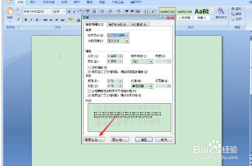Open the Insert (插入) ribbon tab
This screenshot has width=252, height=166.
tap(33, 2)
